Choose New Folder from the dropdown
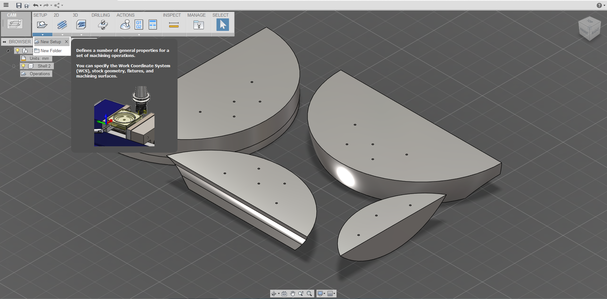This screenshot has width=607, height=299. click(x=51, y=51)
